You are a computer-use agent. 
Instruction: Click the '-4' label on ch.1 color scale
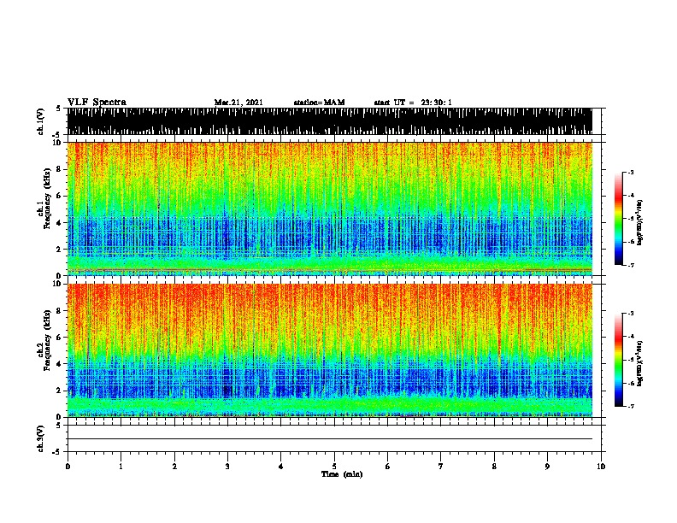[630, 196]
